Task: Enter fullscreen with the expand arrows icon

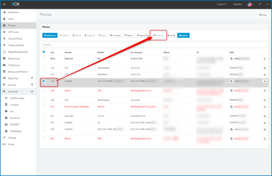Action: point(260,4)
